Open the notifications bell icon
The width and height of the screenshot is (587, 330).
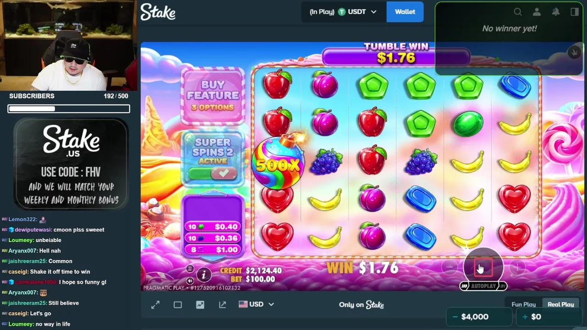pos(556,12)
